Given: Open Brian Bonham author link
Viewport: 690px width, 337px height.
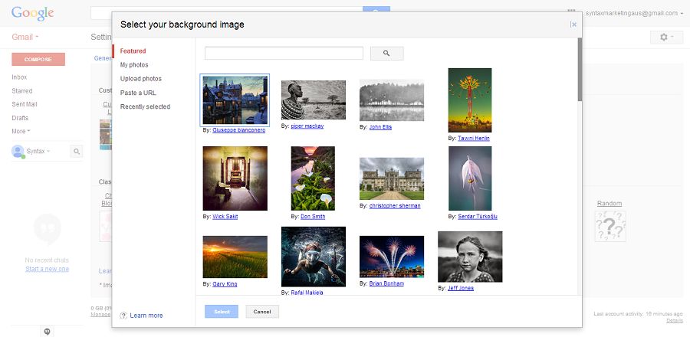Looking at the screenshot, I should pyautogui.click(x=386, y=283).
